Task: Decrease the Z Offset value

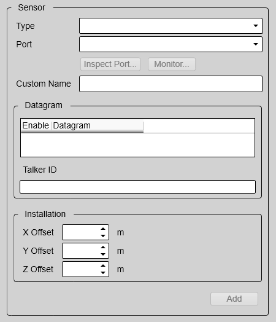Action: (x=103, y=272)
